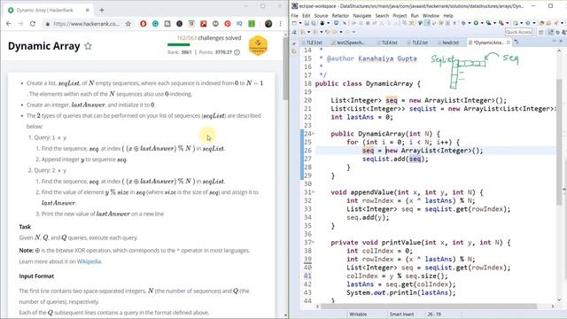Click Eclipse External Tools icon

[x=501, y=23]
